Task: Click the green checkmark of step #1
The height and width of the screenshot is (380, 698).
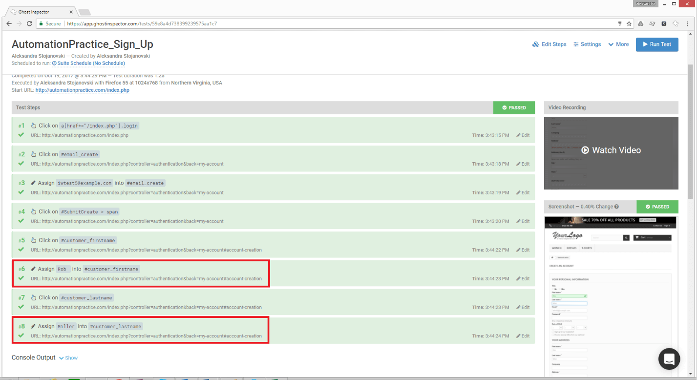Action: click(x=21, y=135)
